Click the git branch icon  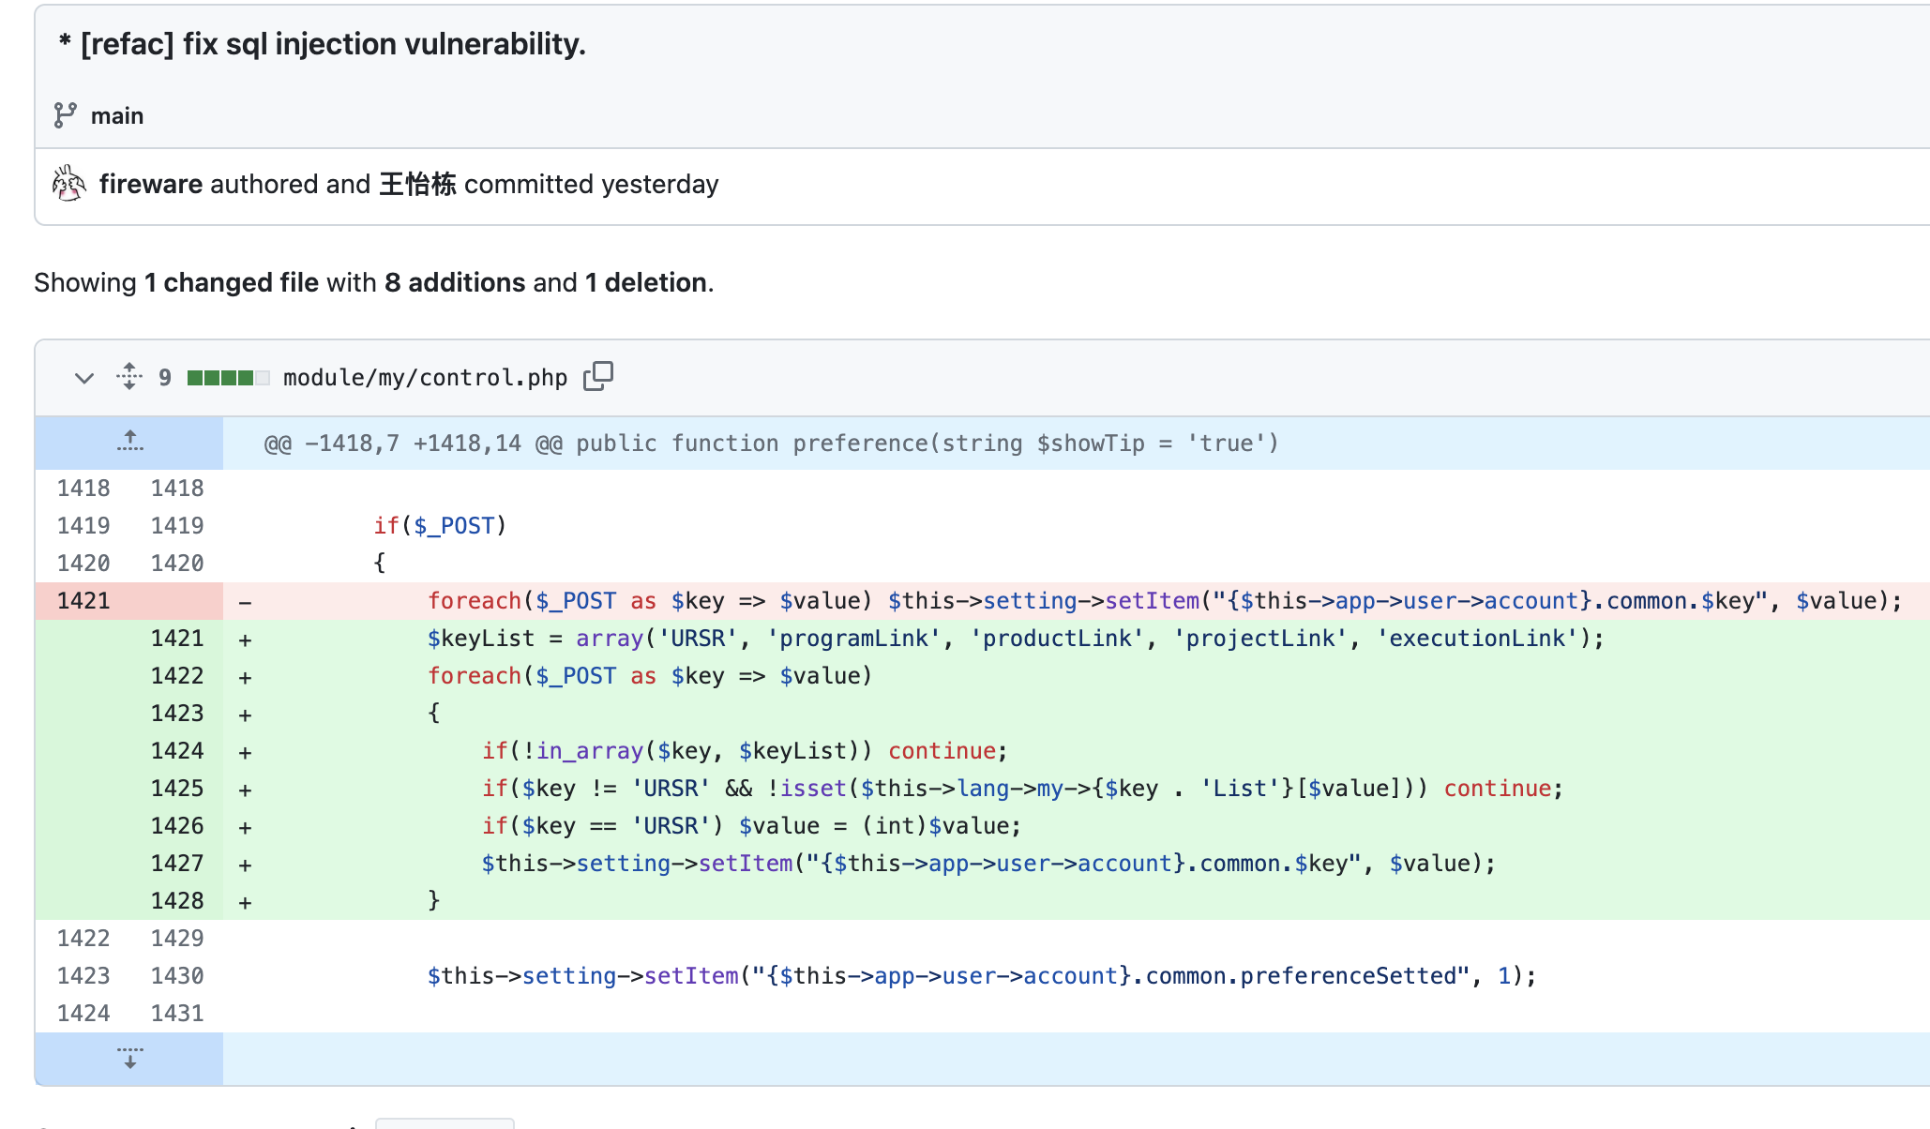tap(65, 115)
